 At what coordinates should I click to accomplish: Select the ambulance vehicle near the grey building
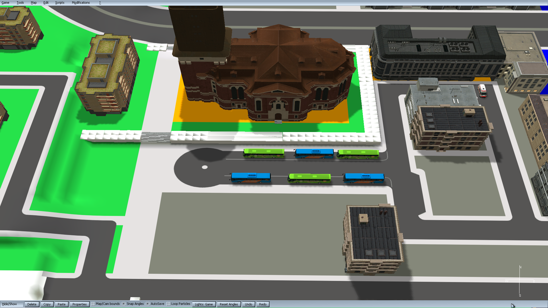pos(482,90)
